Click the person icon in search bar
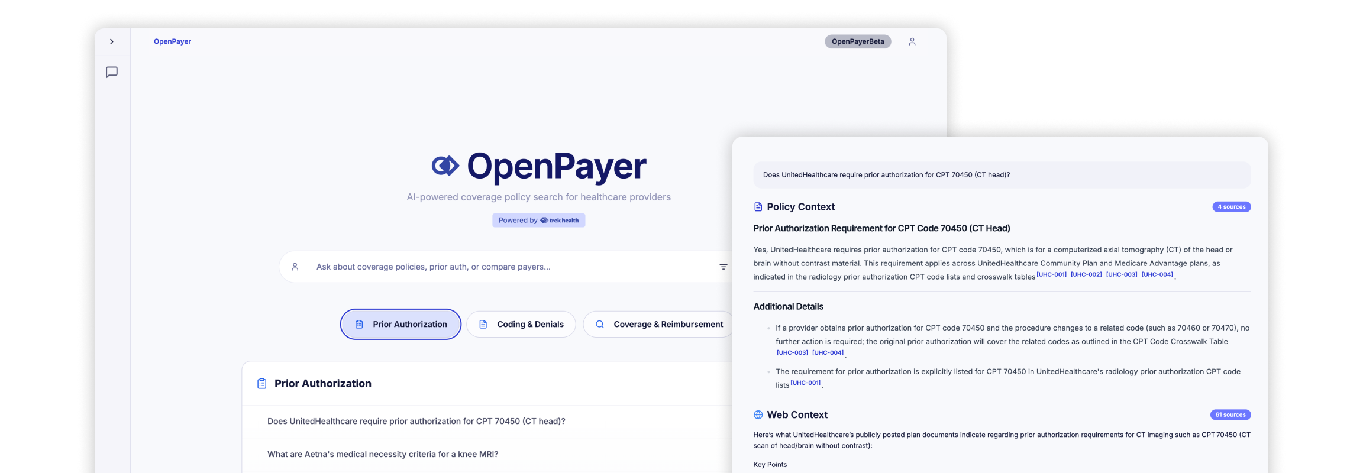Viewport: 1363px width, 473px height. point(295,267)
